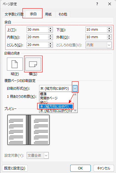This screenshot has height=173, width=116.
Task: Increase the 上 top margin with up arrow
Action: pos(51,28)
